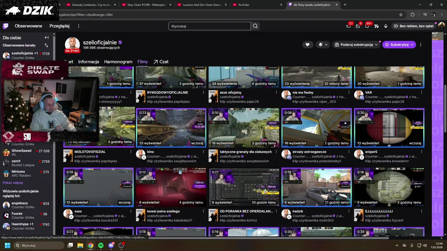Open channel options three-dot menu
The width and height of the screenshot is (447, 251).
point(420,45)
